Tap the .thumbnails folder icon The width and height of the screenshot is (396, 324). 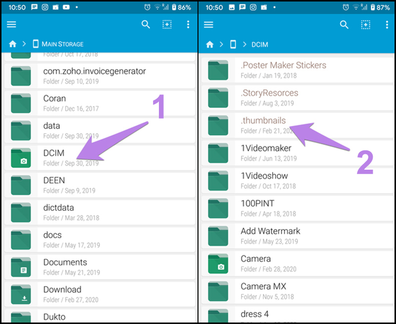pos(218,126)
